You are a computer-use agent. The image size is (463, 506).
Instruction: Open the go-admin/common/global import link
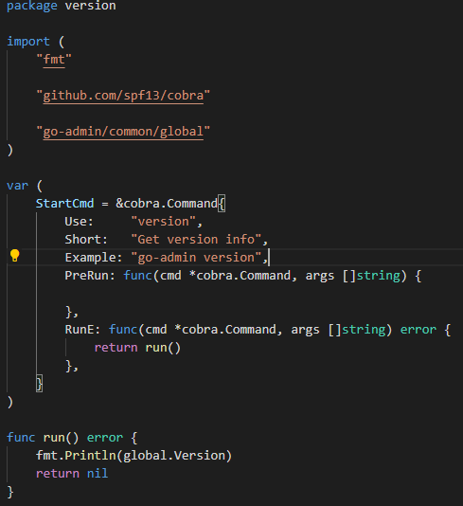(123, 132)
